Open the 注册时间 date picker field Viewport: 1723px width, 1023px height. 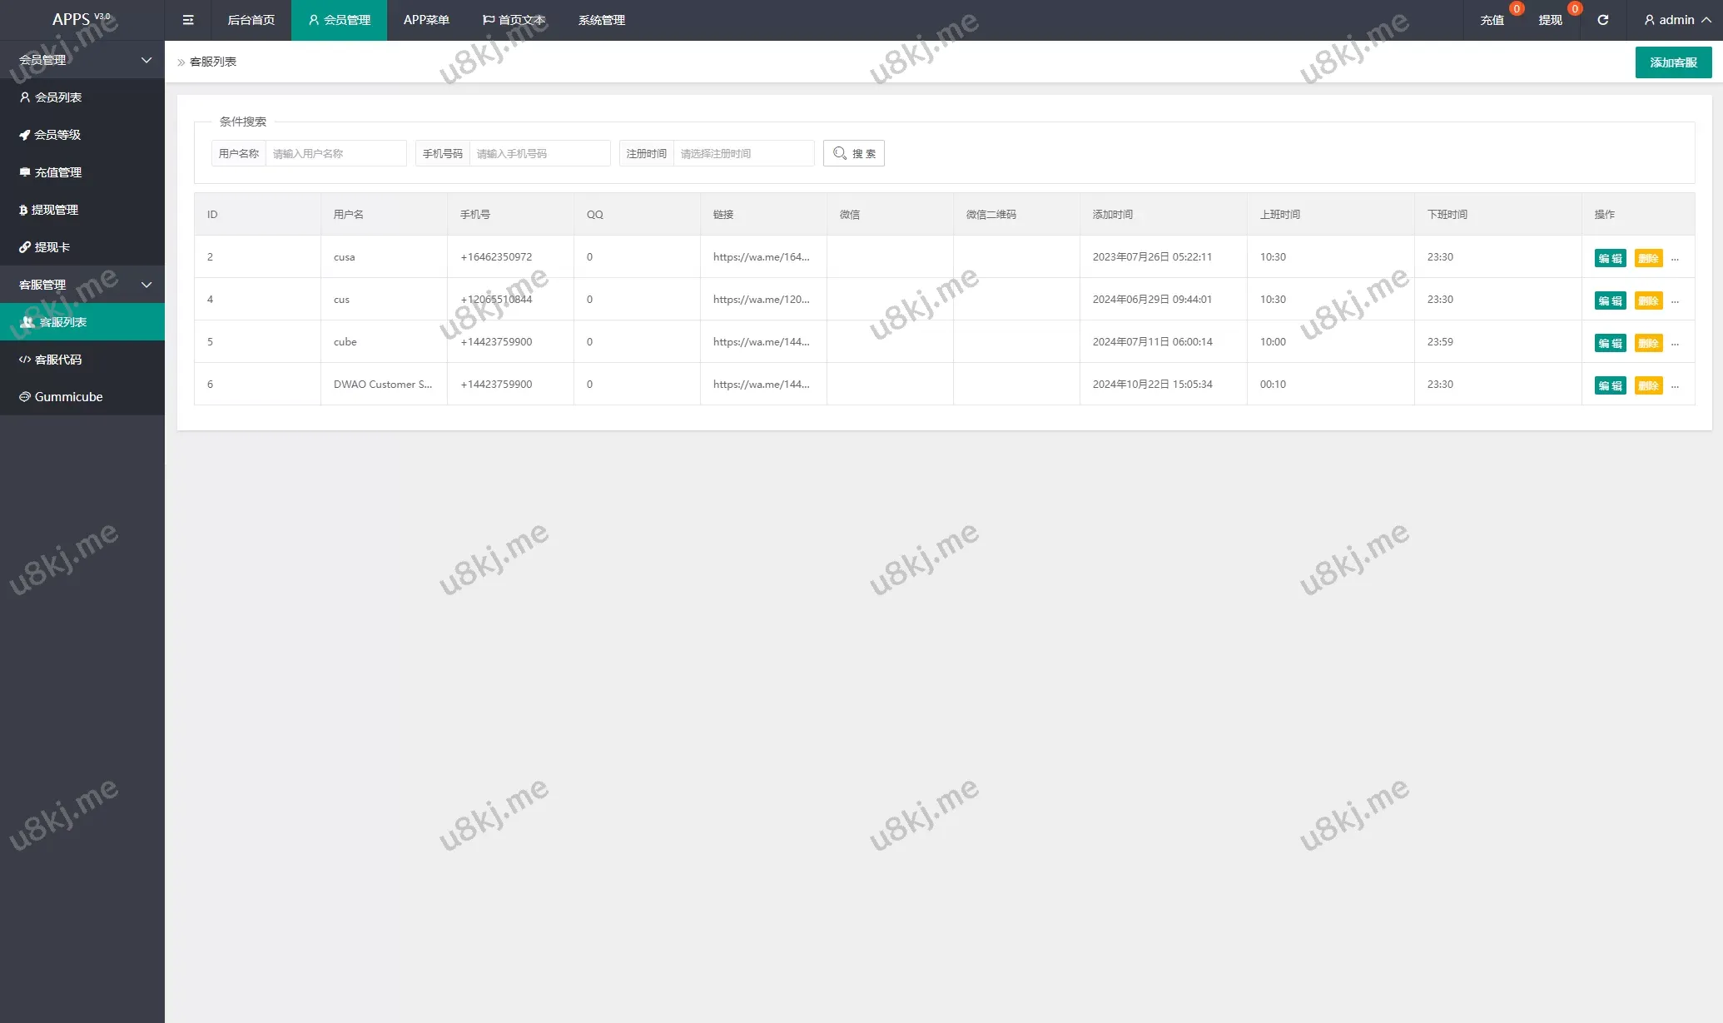point(742,153)
